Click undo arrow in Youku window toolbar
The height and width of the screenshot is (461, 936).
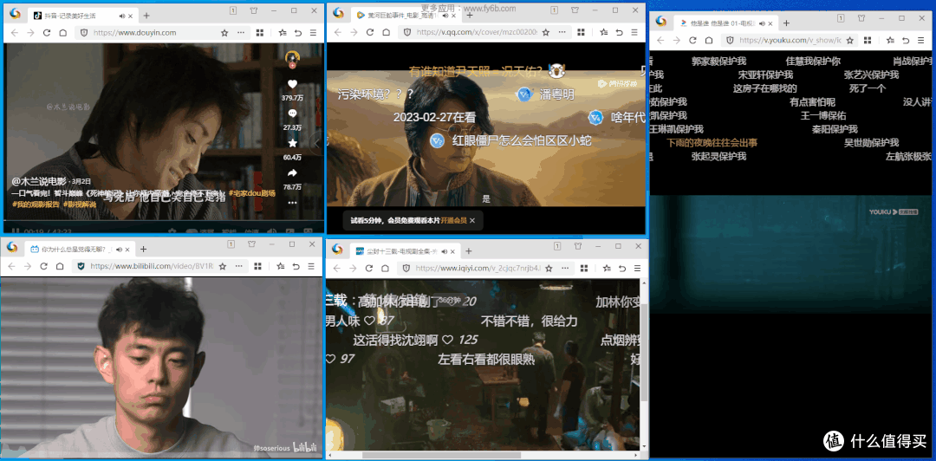coord(906,40)
